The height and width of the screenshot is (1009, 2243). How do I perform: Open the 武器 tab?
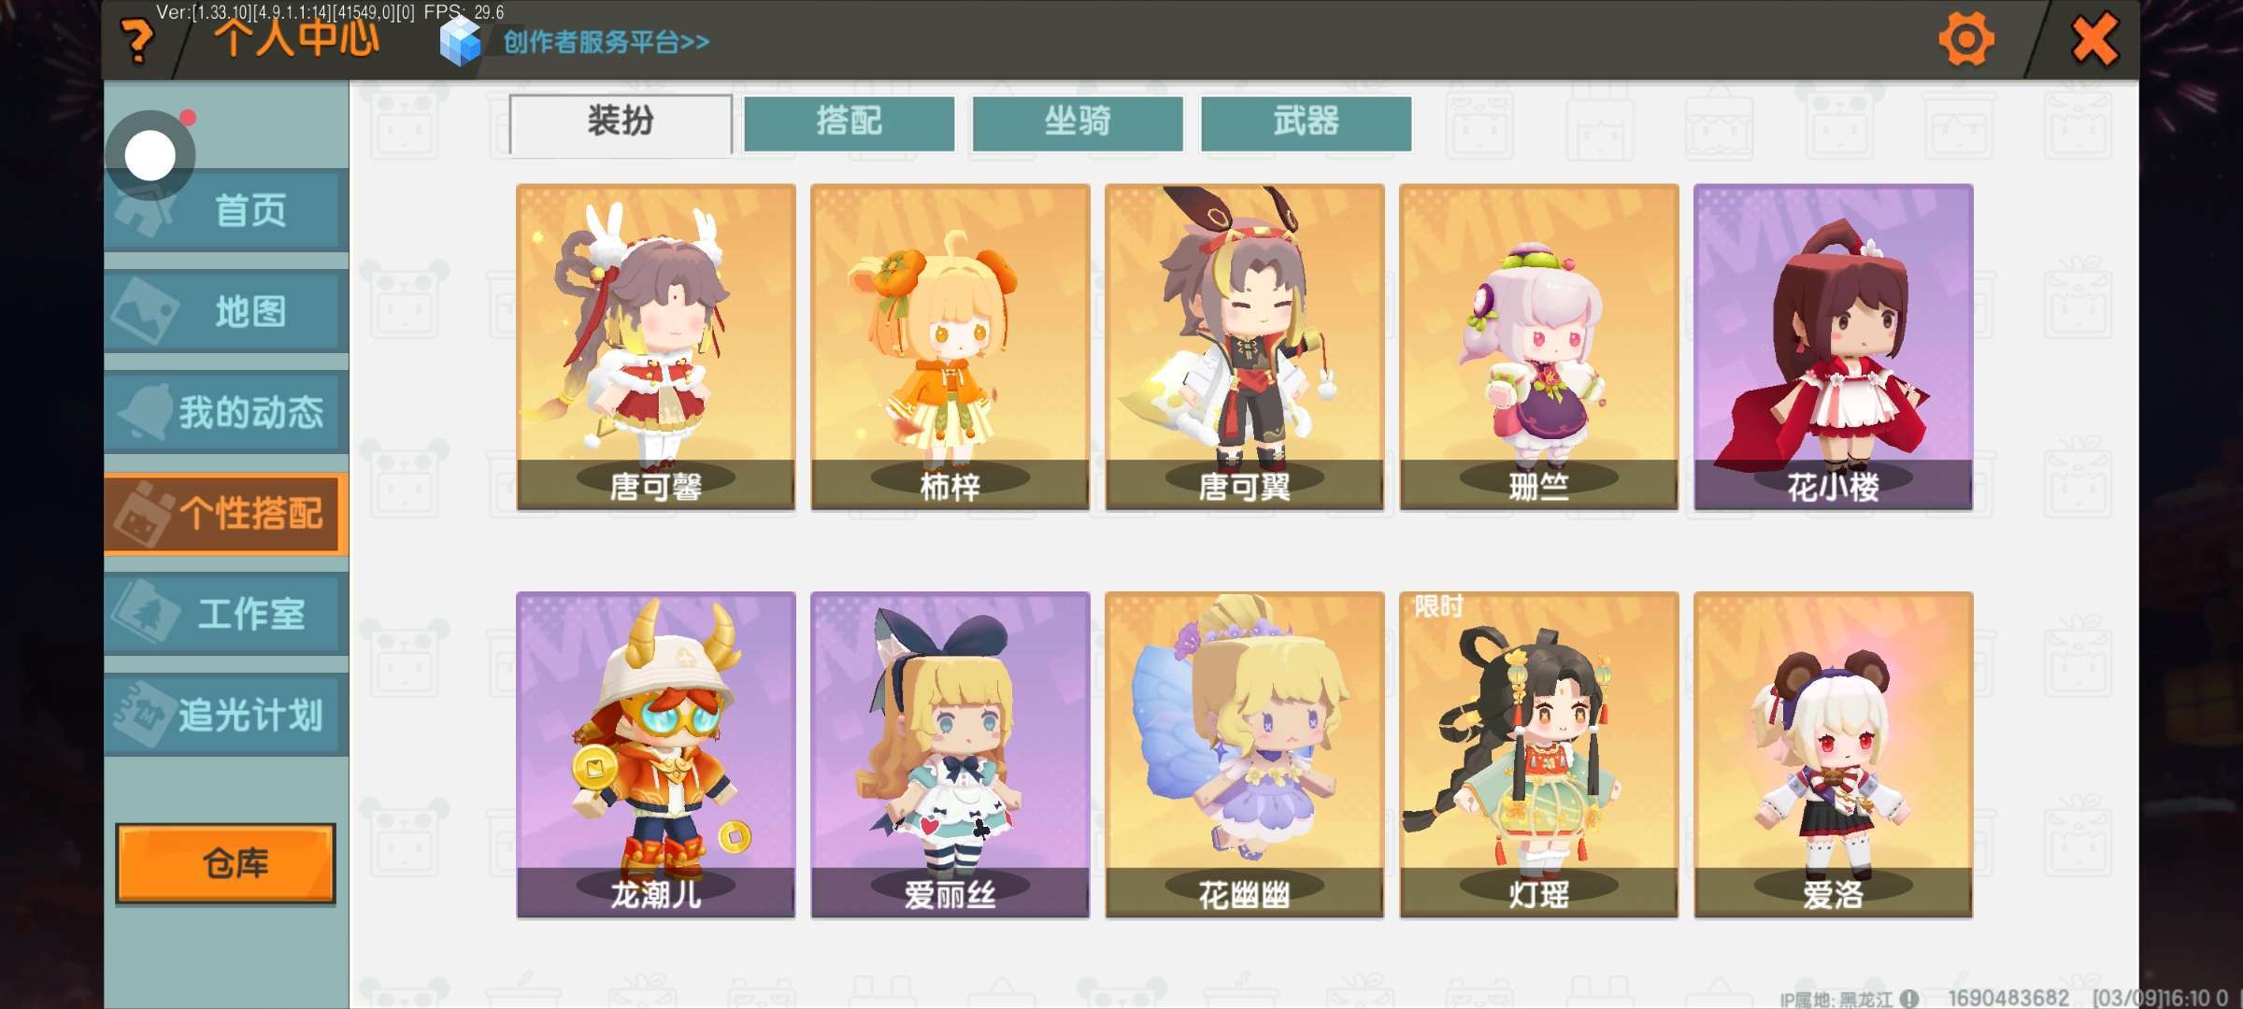tap(1306, 122)
